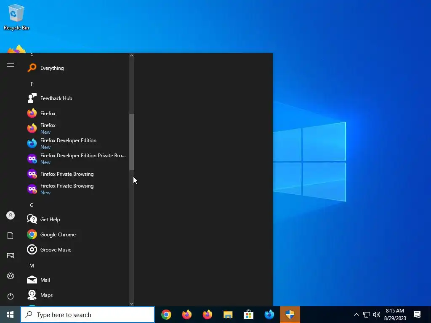Open the user account icon in Start

point(11,215)
